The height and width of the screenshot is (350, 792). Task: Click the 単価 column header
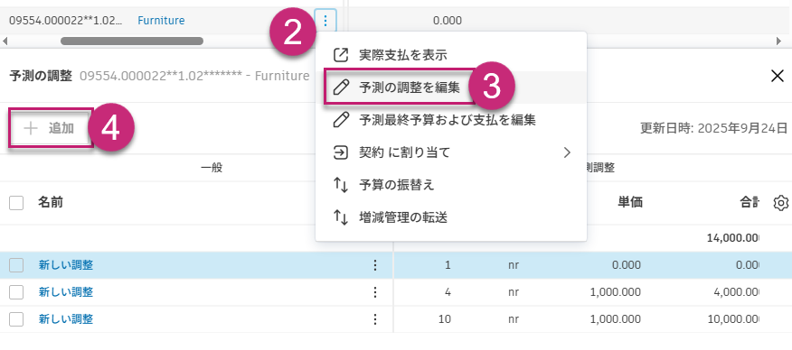tap(630, 202)
